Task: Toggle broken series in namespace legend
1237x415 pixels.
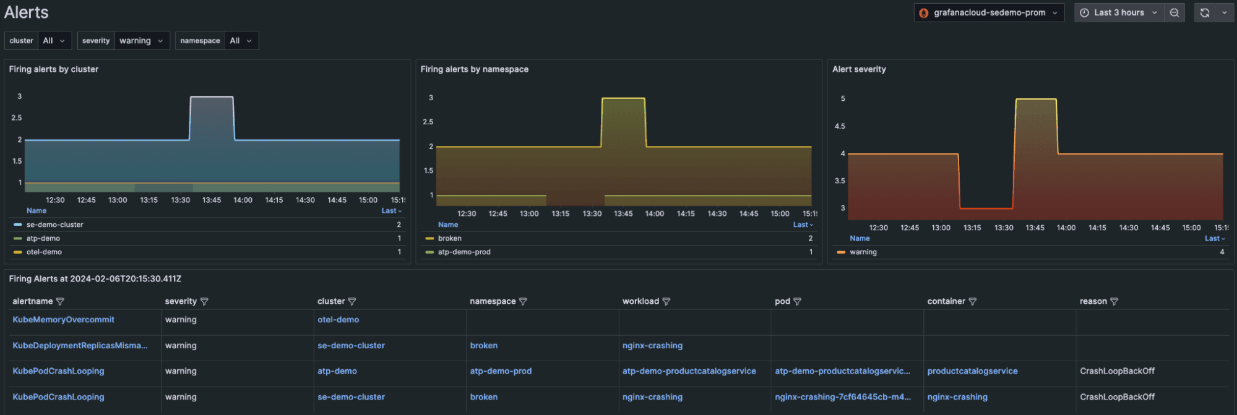Action: [450, 239]
